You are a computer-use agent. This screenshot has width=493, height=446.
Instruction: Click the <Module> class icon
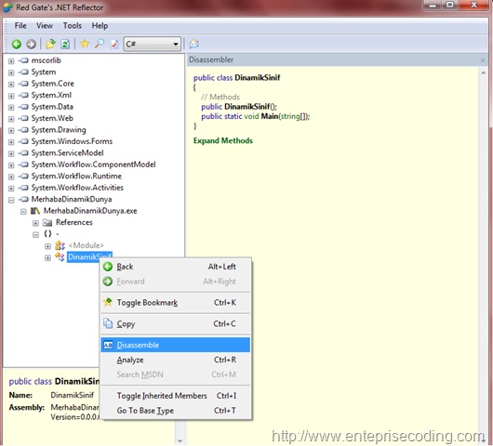(60, 245)
